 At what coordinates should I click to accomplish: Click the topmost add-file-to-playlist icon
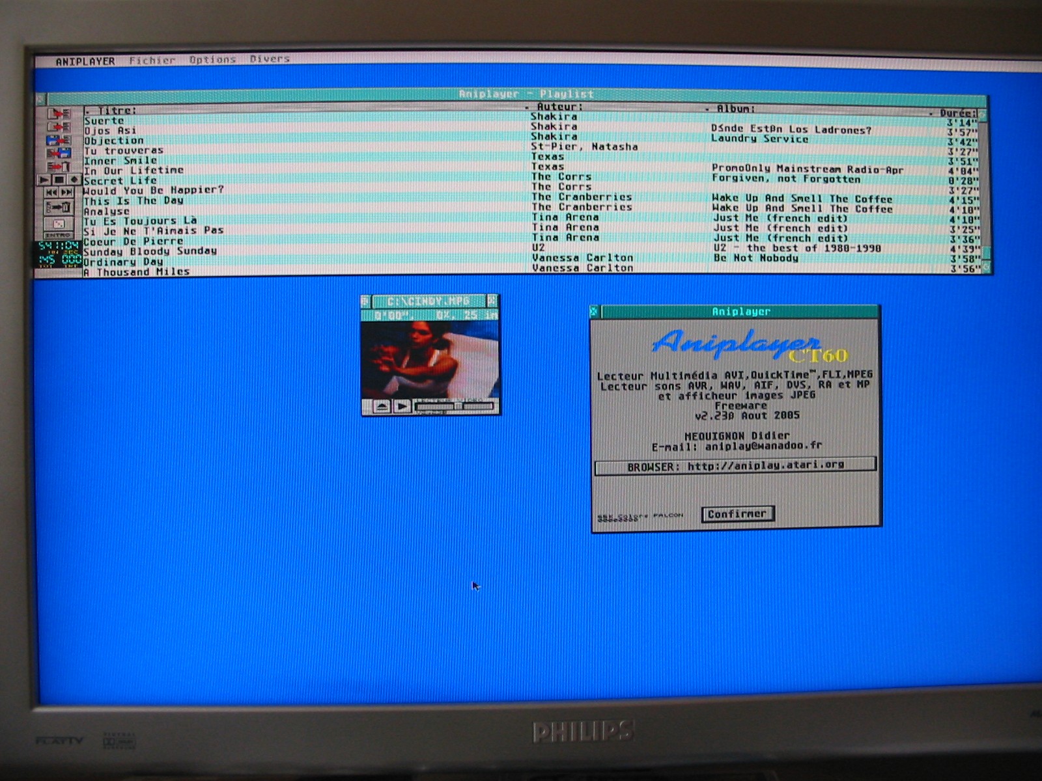tap(58, 114)
